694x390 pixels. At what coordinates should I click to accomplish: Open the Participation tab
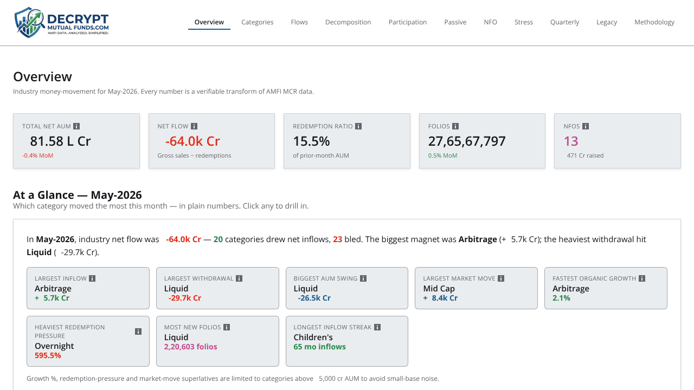408,22
